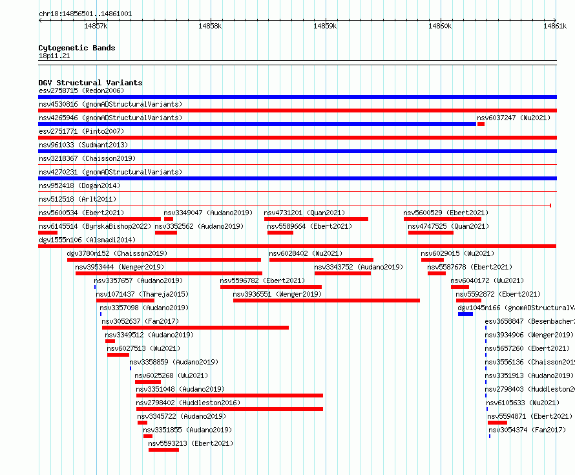Image resolution: width=575 pixels, height=475 pixels.
Task: Open the nsv6105633 (Wu2021) label
Action: (523, 403)
